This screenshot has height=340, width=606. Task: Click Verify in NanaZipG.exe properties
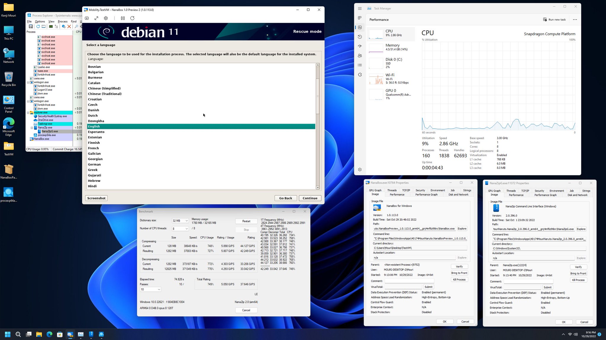pos(578,267)
